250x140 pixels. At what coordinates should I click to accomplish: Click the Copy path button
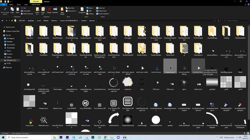(x=25, y=11)
